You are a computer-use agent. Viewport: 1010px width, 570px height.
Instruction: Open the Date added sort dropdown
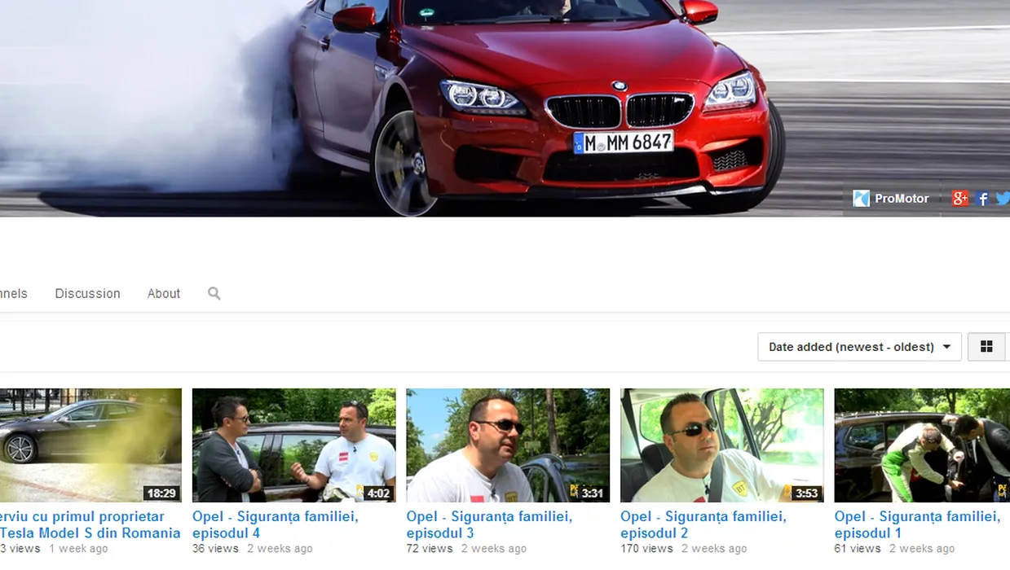tap(859, 347)
